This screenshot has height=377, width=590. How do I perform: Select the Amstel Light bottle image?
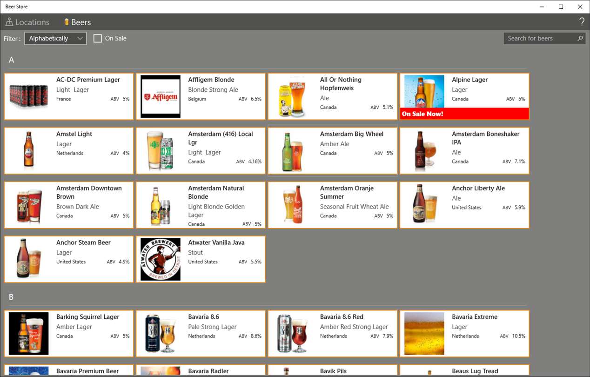click(x=29, y=151)
